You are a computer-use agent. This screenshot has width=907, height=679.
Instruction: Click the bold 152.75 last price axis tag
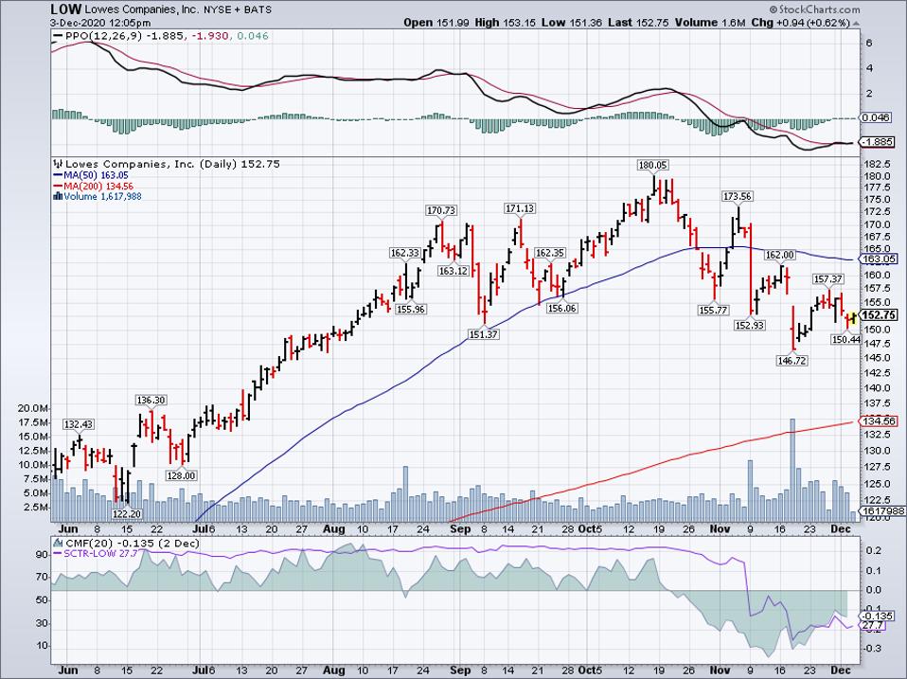[880, 315]
